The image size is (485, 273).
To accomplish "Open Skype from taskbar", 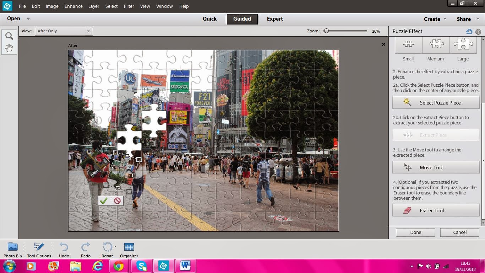I will 141,266.
